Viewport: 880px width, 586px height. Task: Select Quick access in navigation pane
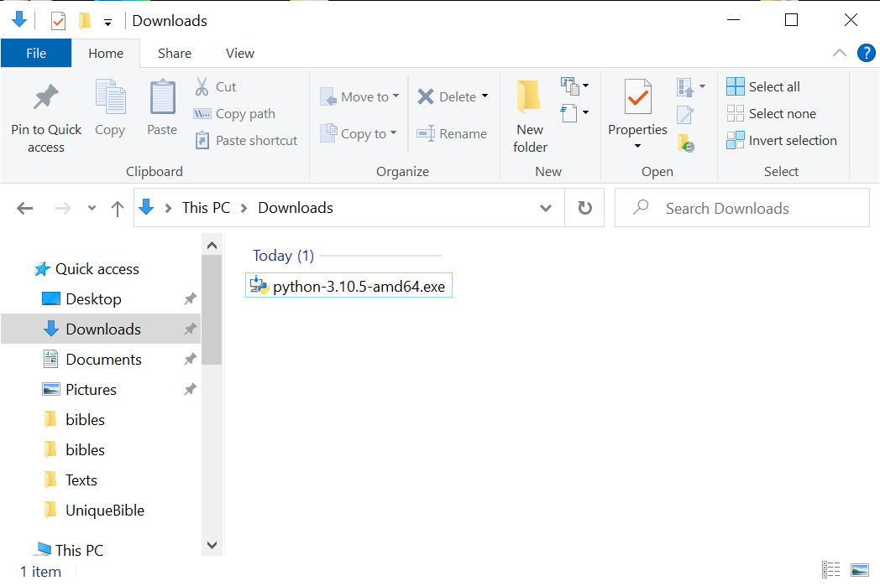tap(97, 269)
